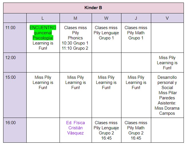Select Friday 12:00 Learning is Fun cell
189x145 pixels.
(168, 63)
